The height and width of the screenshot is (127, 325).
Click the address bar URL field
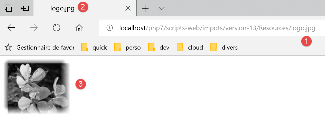[217, 28]
